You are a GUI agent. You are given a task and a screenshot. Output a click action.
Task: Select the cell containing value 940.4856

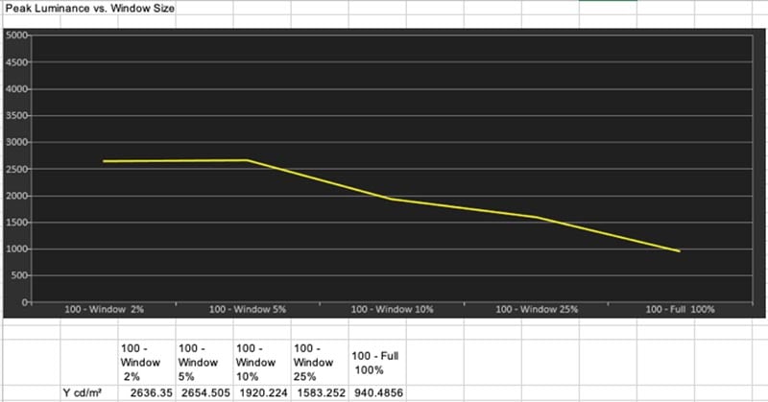click(x=378, y=393)
